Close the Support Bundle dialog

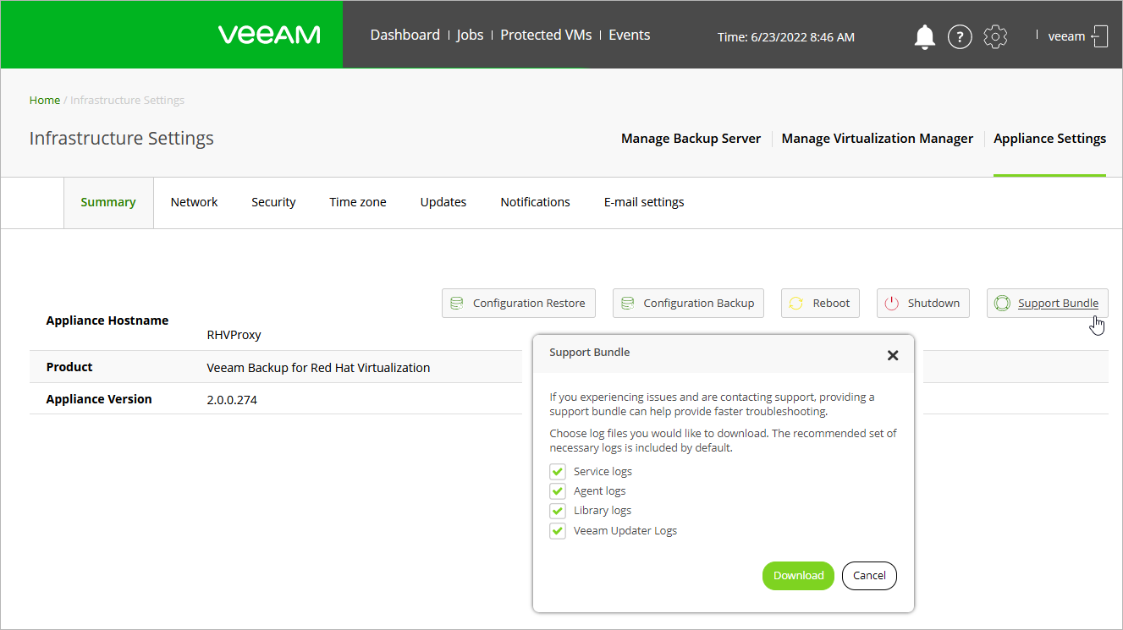(893, 355)
